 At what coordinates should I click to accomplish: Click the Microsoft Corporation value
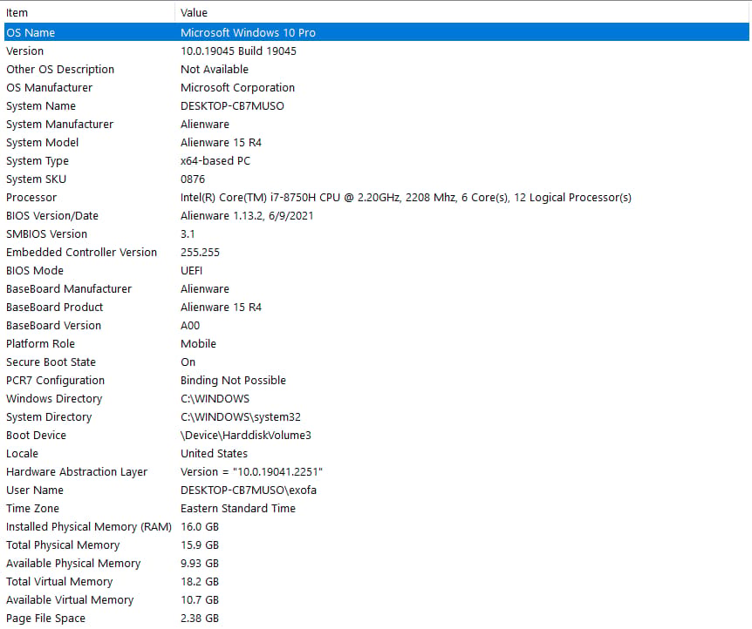237,88
